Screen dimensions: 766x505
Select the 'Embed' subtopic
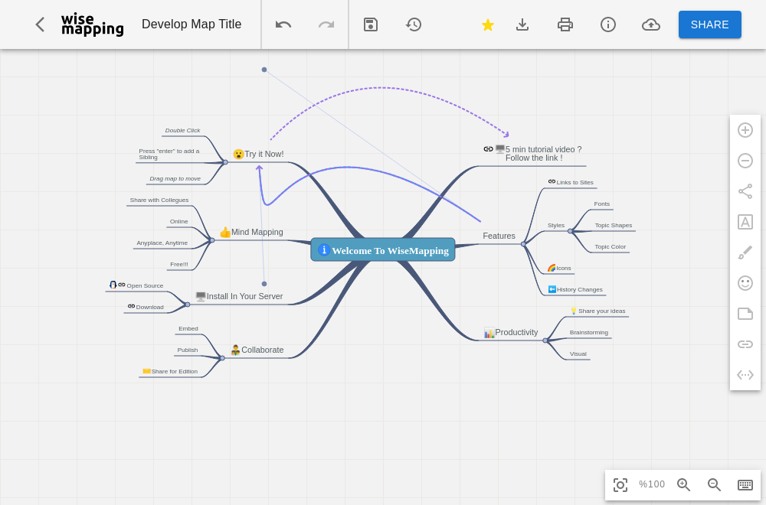(188, 329)
